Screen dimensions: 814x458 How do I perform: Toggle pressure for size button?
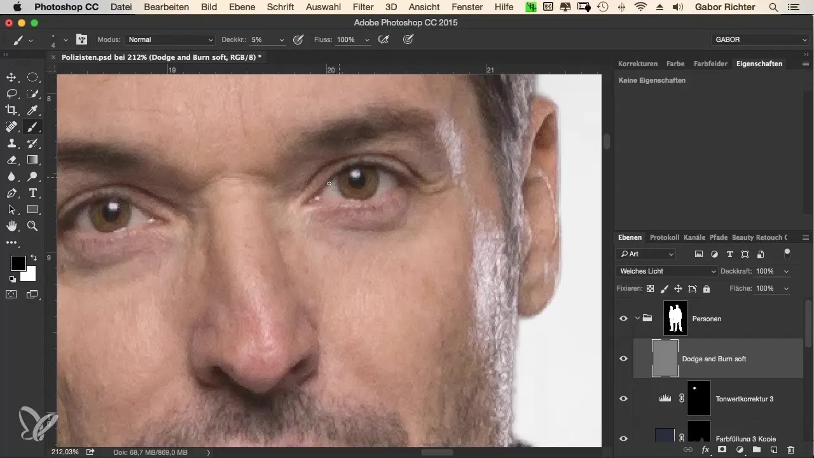click(409, 39)
